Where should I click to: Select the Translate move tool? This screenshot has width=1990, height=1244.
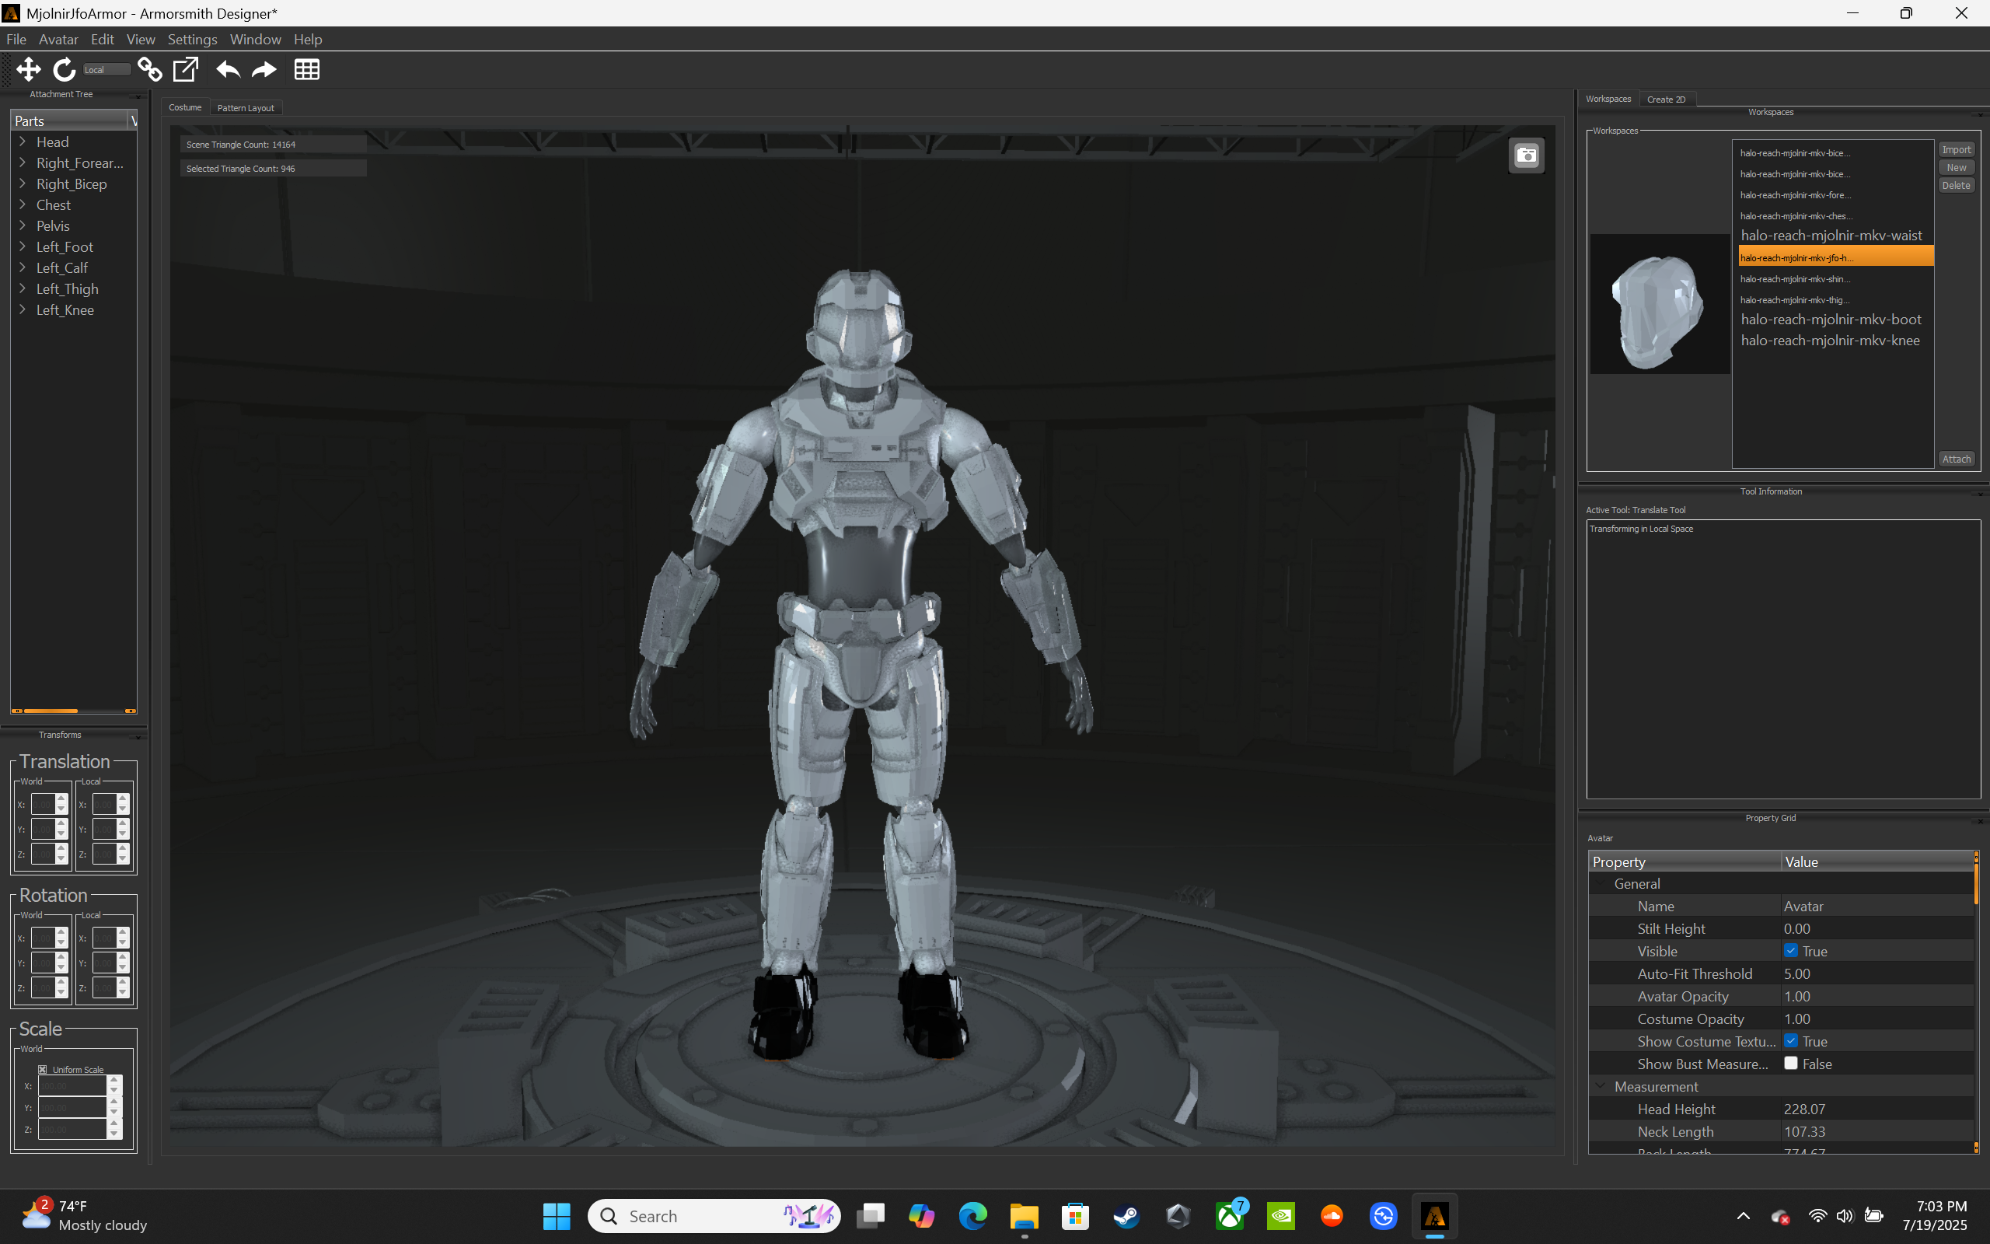[x=29, y=70]
